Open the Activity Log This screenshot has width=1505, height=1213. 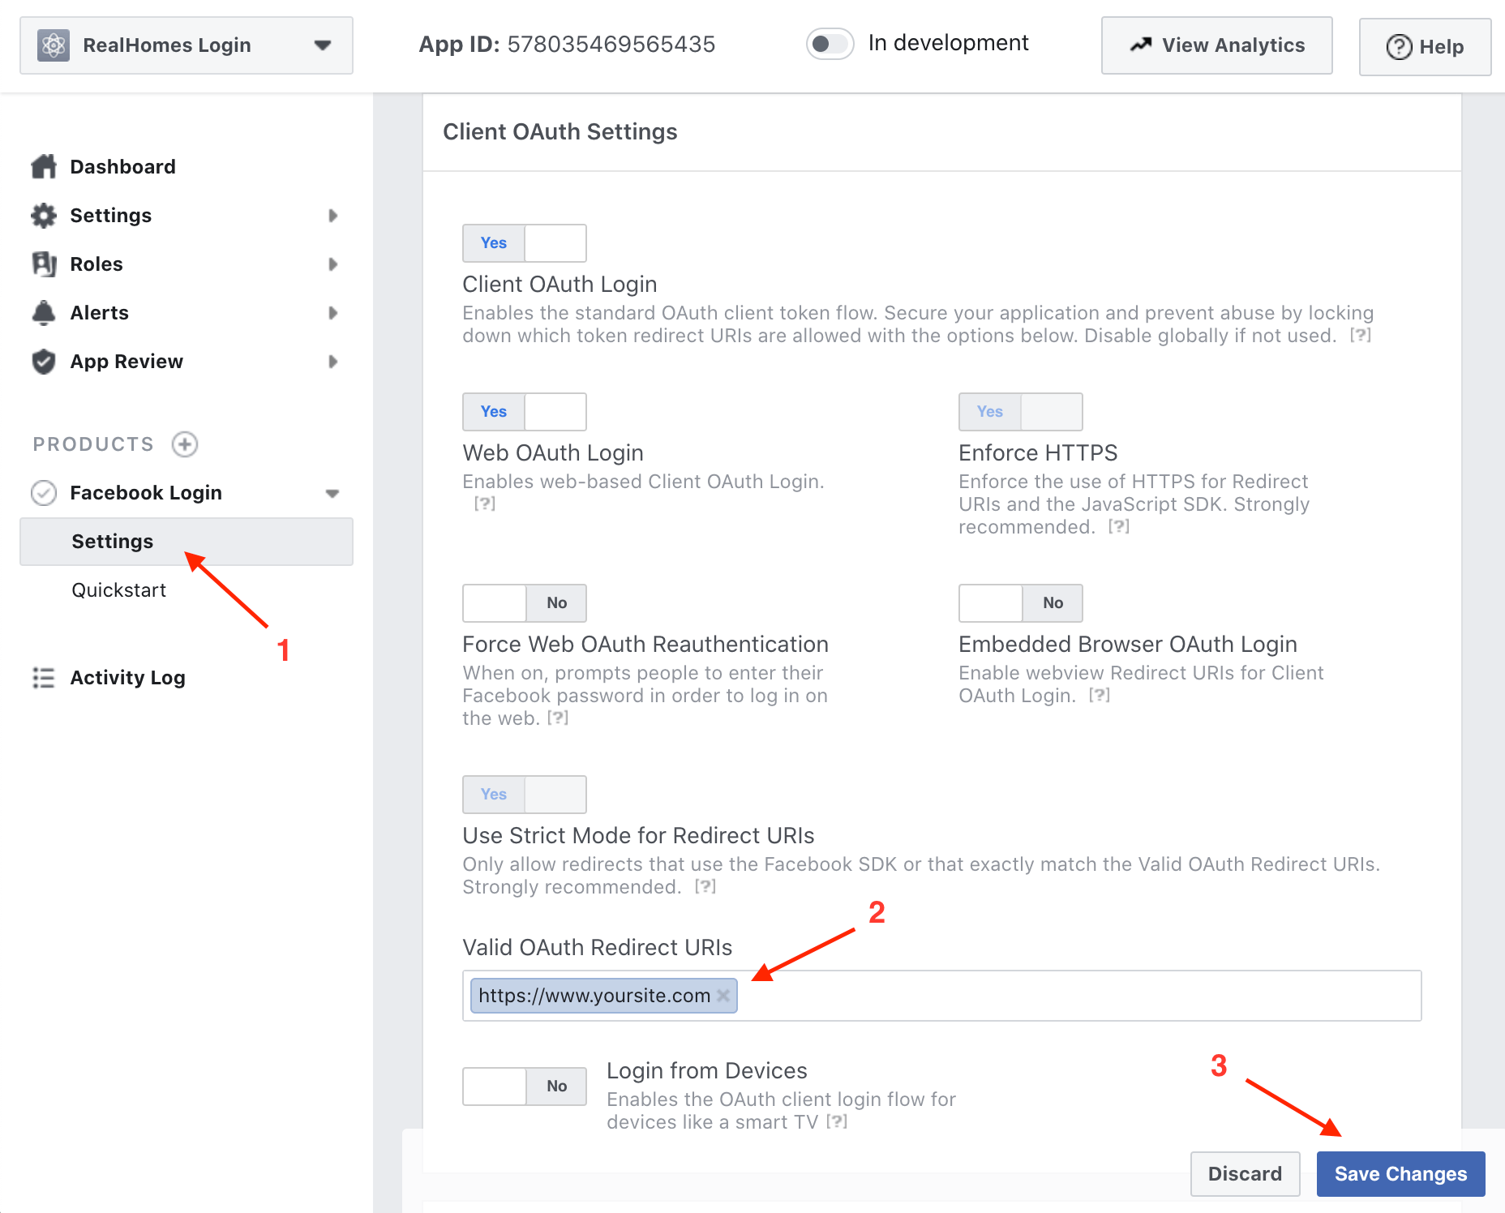pyautogui.click(x=127, y=678)
